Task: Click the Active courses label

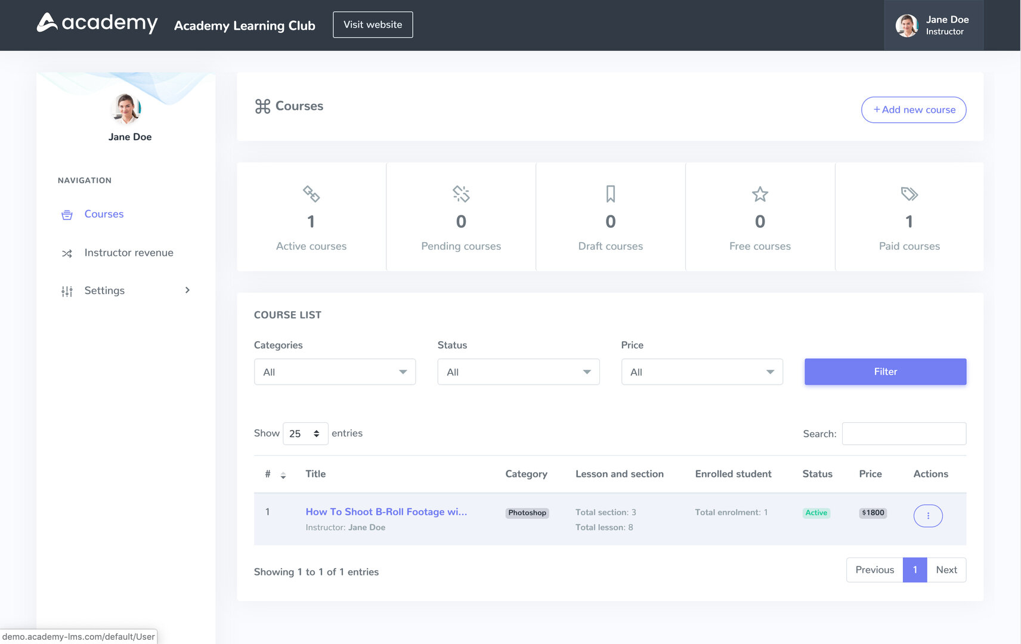Action: pos(311,246)
